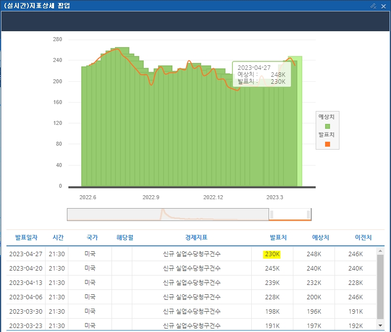Viewport: 391px width, 332px height.
Task: Select the 2023-03-23 date cell
Action: pyautogui.click(x=26, y=326)
